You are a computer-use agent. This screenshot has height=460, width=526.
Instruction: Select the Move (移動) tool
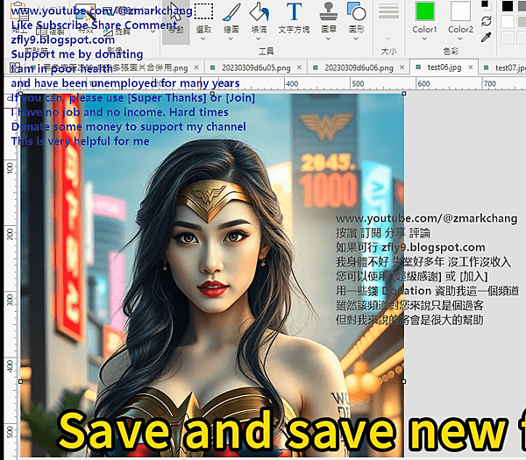coord(176,21)
